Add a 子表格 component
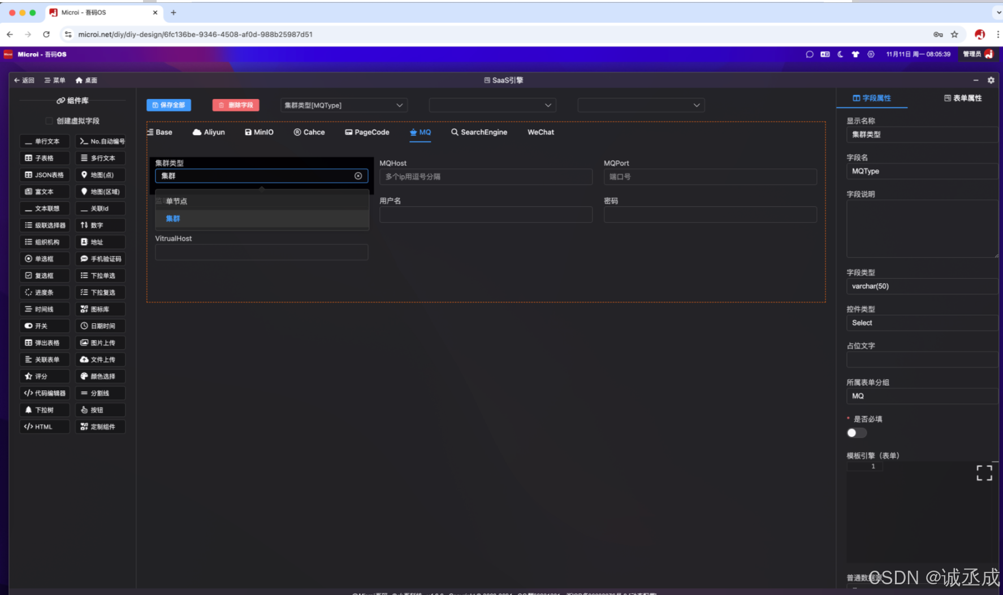 44,158
